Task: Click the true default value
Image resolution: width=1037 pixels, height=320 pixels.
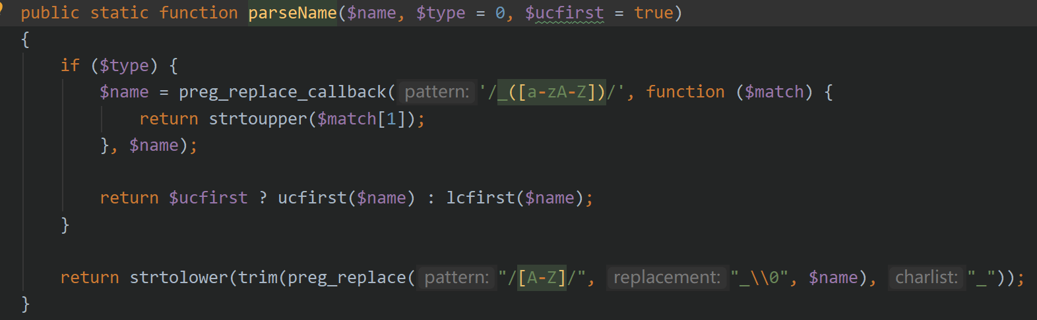Action: point(653,13)
